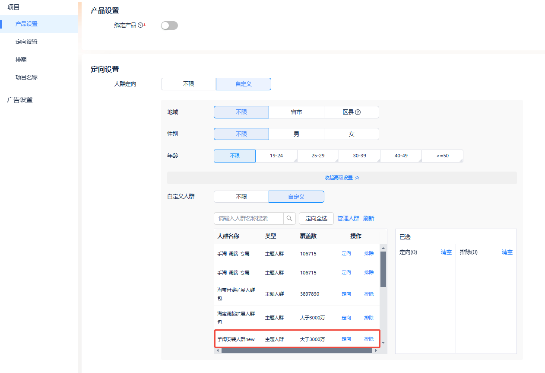Viewport: 545px width, 373px height.
Task: Select 自定义 for 人群定向
Action: (244, 84)
